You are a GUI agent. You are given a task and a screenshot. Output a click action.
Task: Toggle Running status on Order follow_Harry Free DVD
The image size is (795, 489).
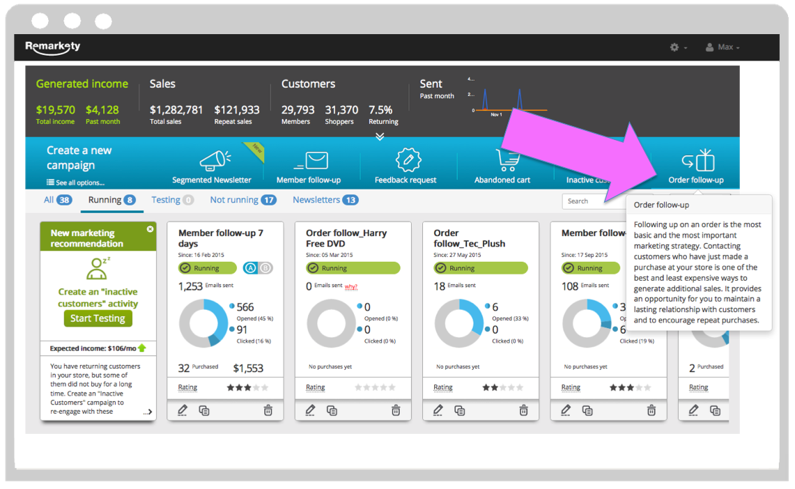coord(353,268)
